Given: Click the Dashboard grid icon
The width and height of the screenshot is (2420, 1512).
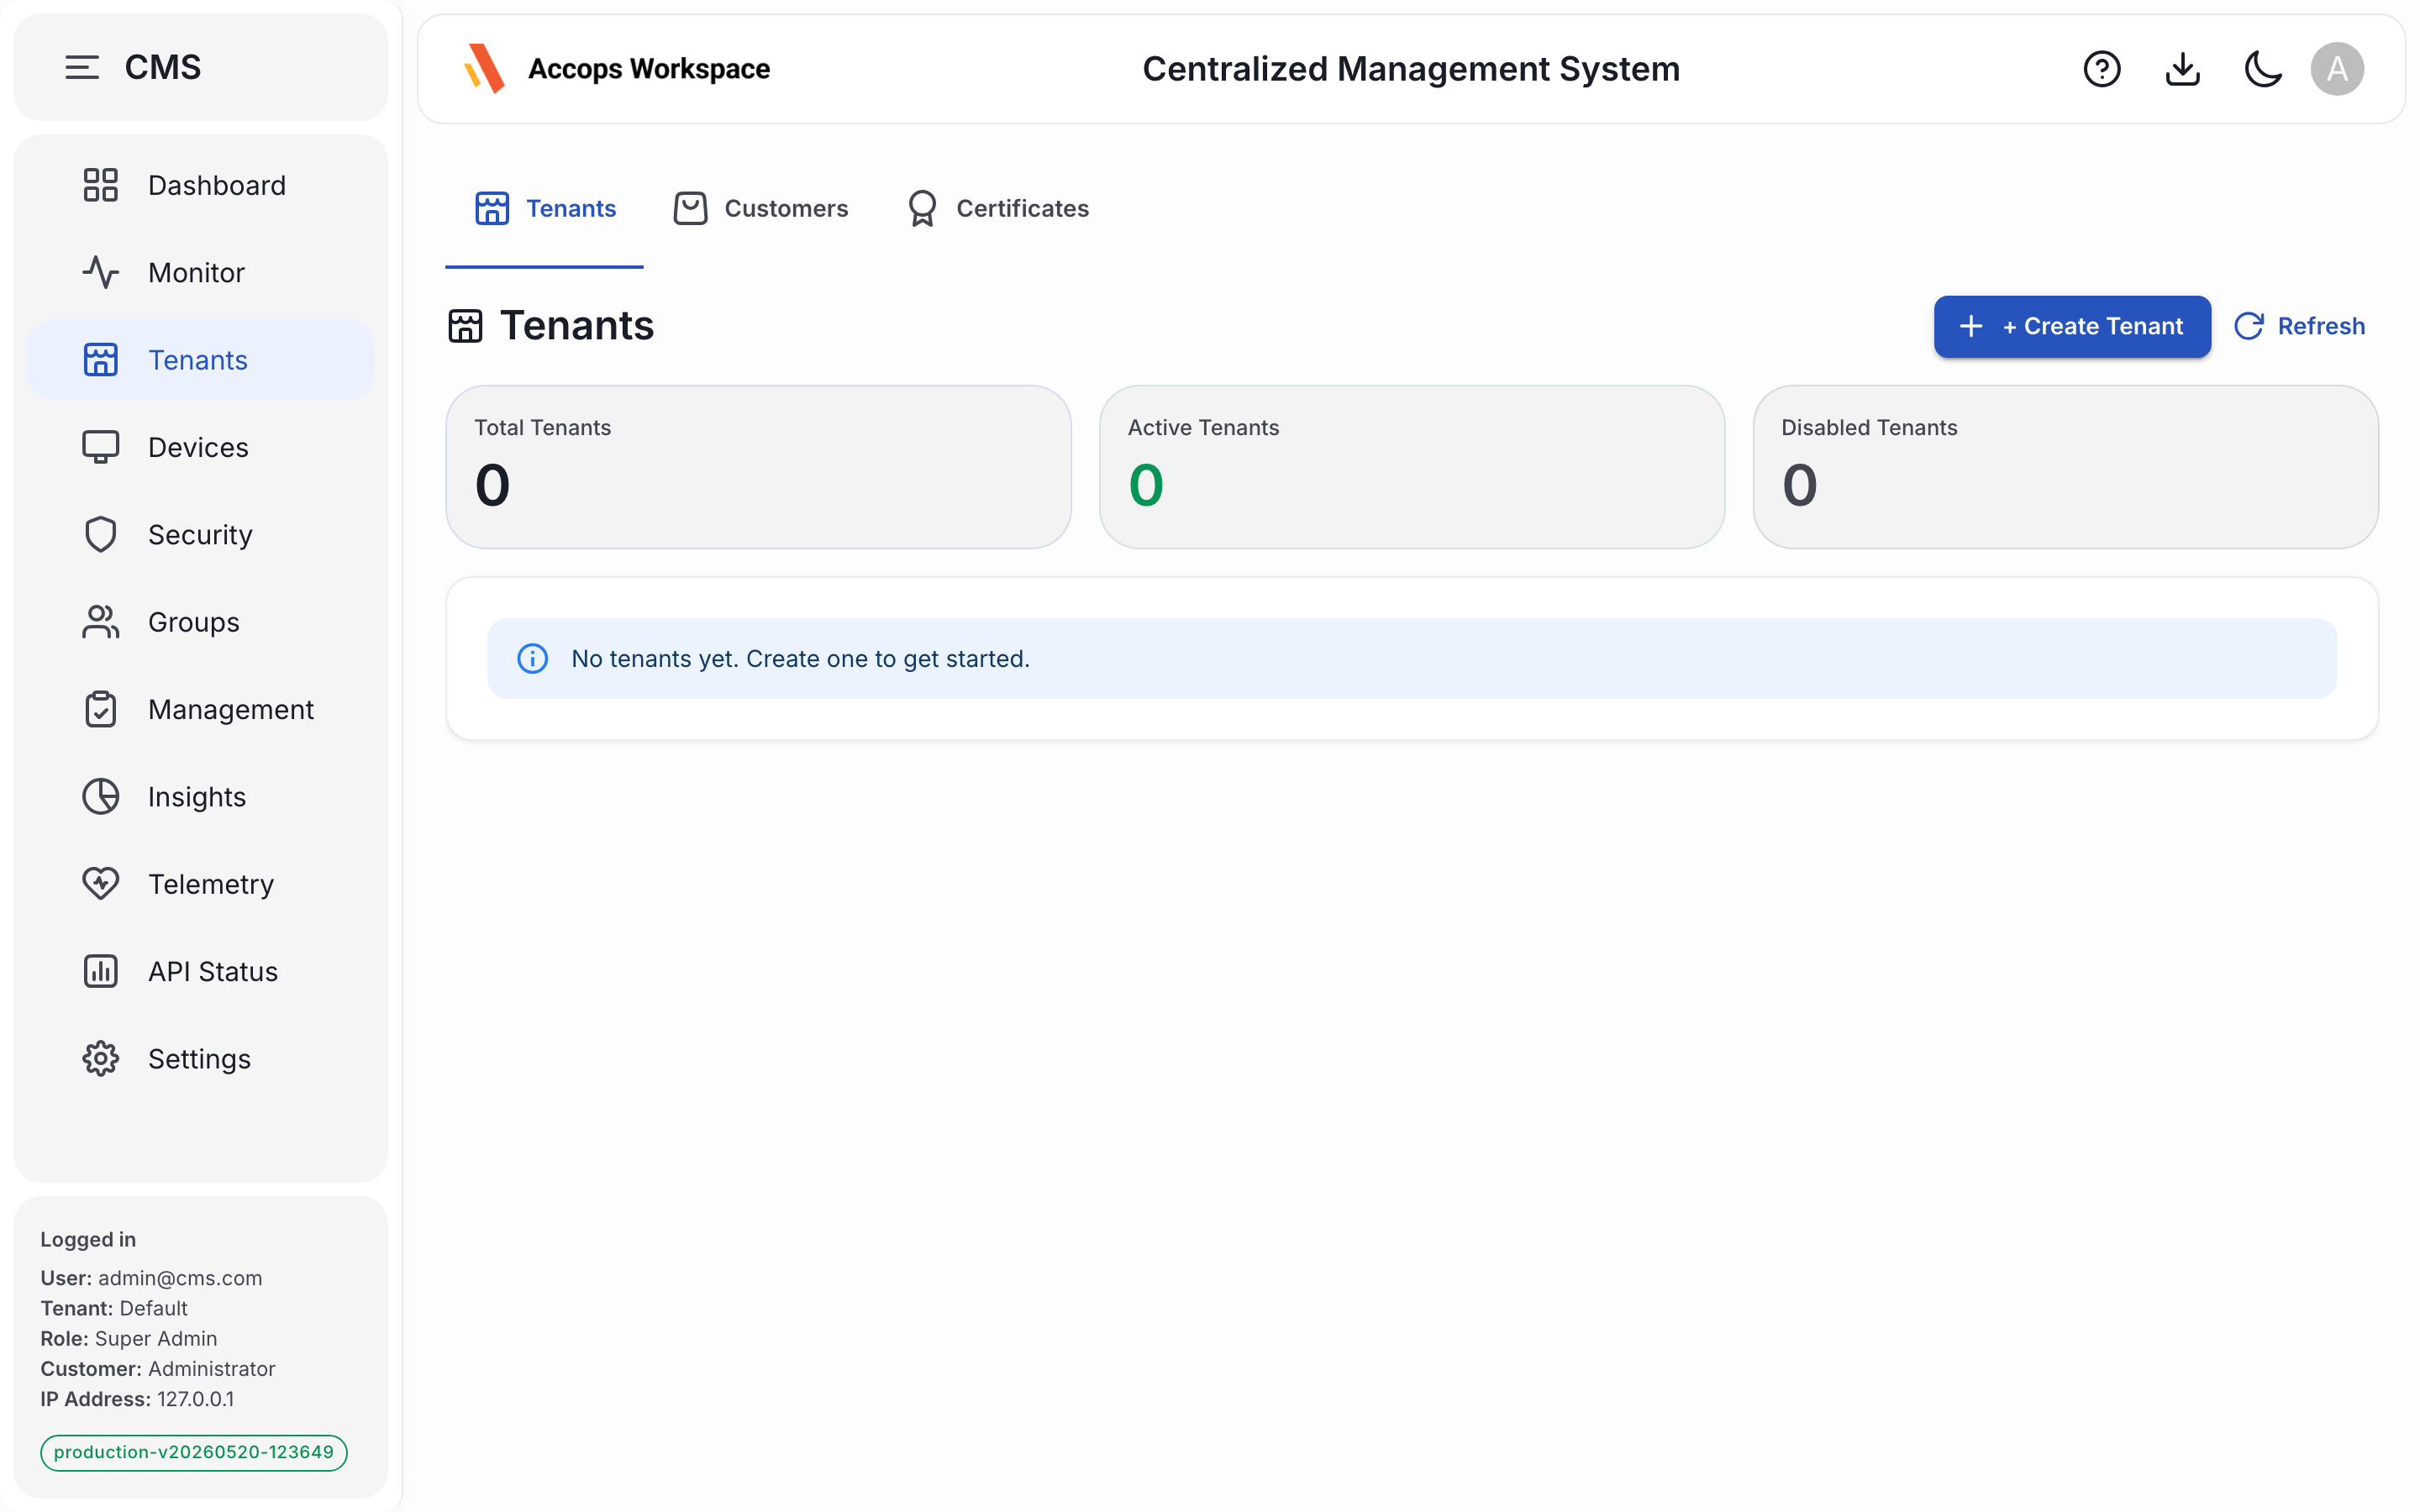Looking at the screenshot, I should coord(100,185).
